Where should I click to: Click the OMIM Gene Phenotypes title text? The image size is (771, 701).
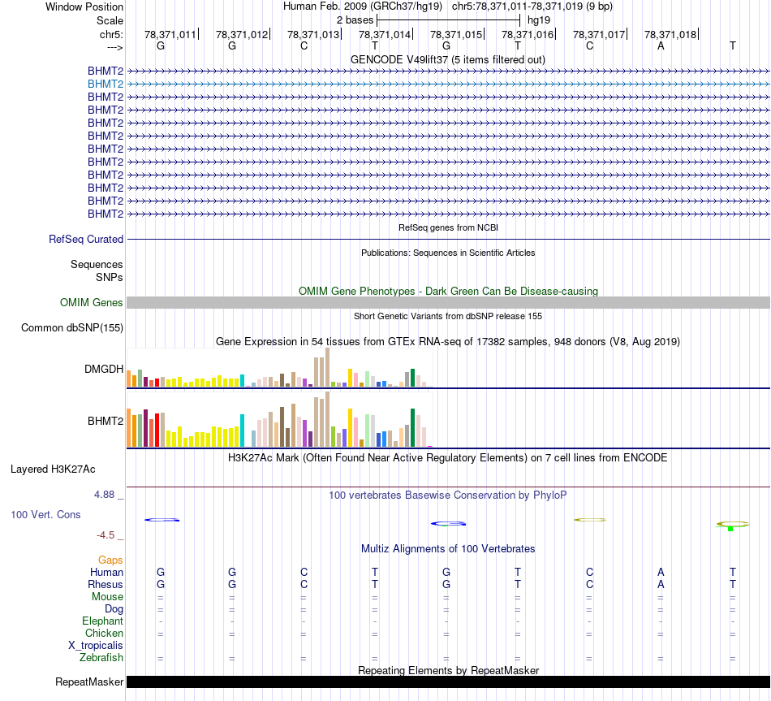point(448,292)
